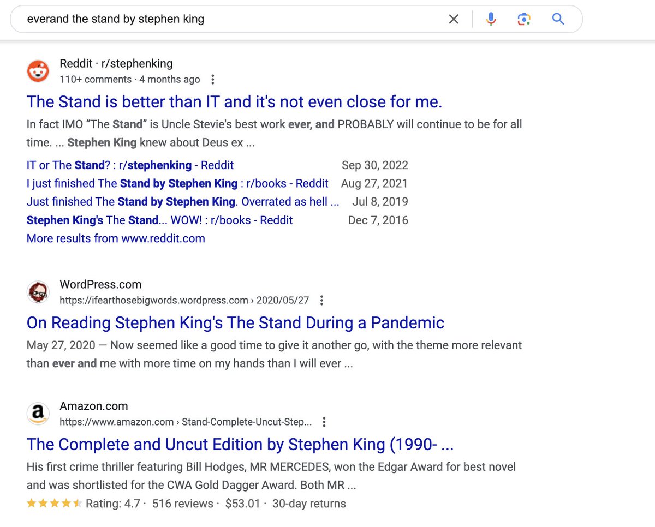
Task: Click the '110+ comments · 4 months ago' text
Action: 130,80
